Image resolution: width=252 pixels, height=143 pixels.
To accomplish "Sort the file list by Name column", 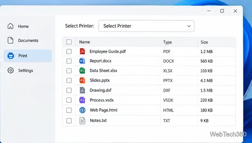I will pyautogui.click(x=84, y=42).
